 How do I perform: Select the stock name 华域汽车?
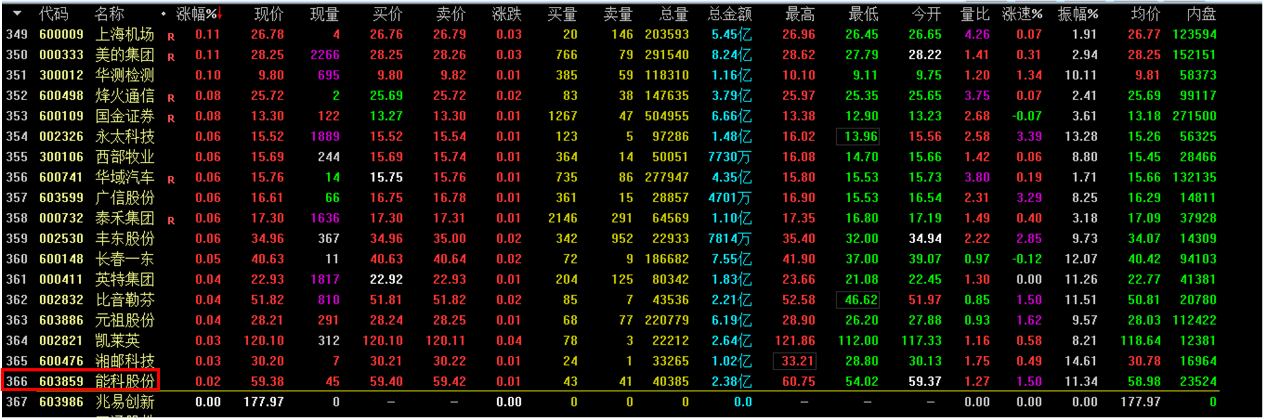pos(125,178)
